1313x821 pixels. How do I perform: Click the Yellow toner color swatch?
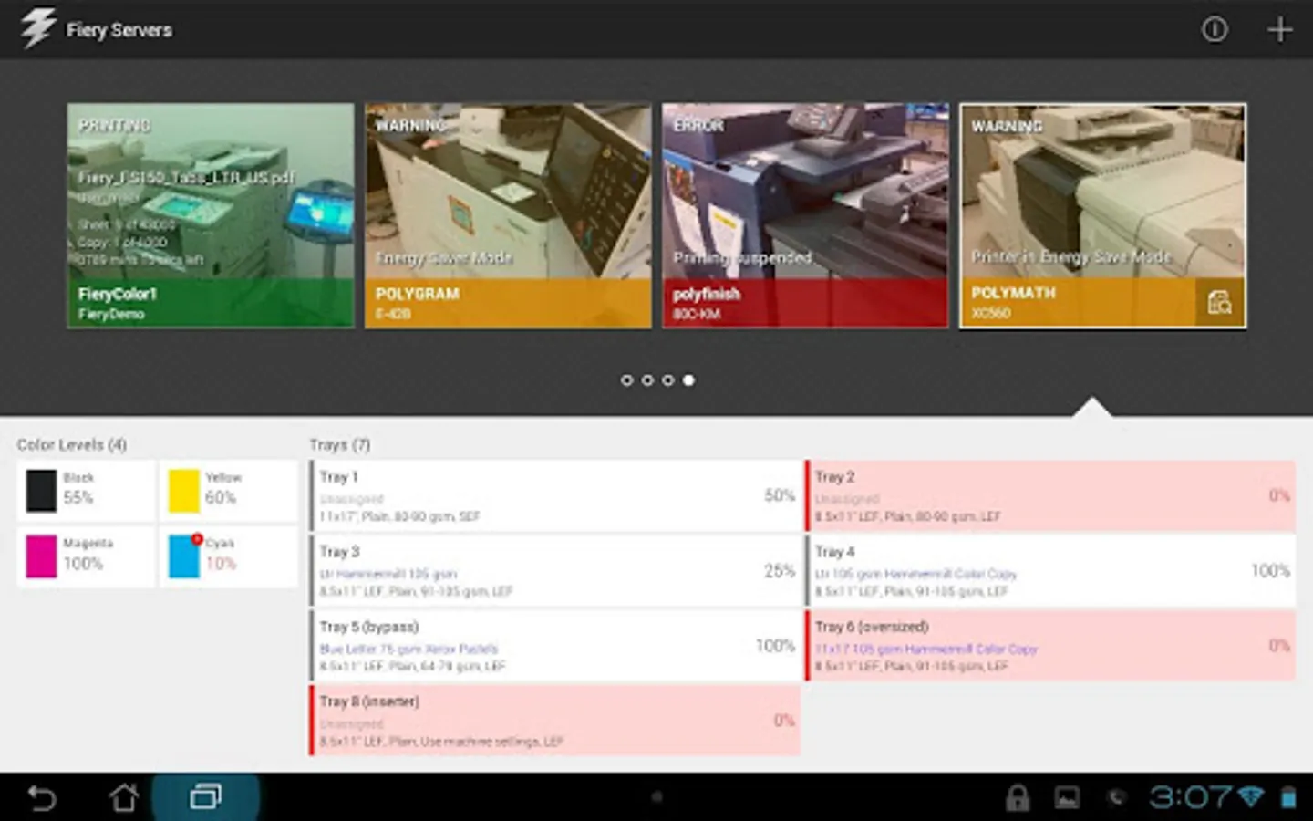tap(183, 491)
